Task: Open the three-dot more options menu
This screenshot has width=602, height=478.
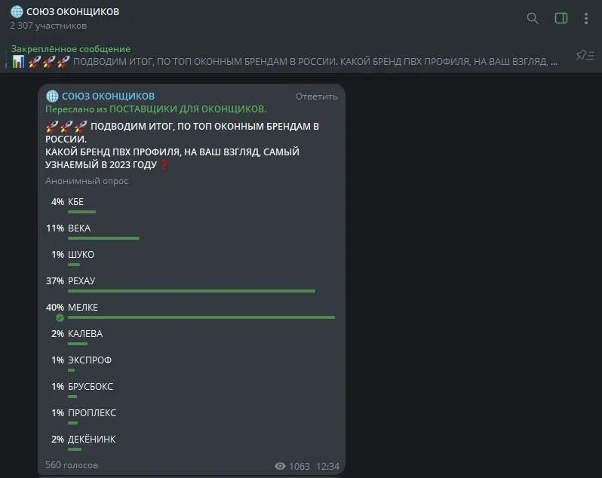Action: tap(586, 18)
